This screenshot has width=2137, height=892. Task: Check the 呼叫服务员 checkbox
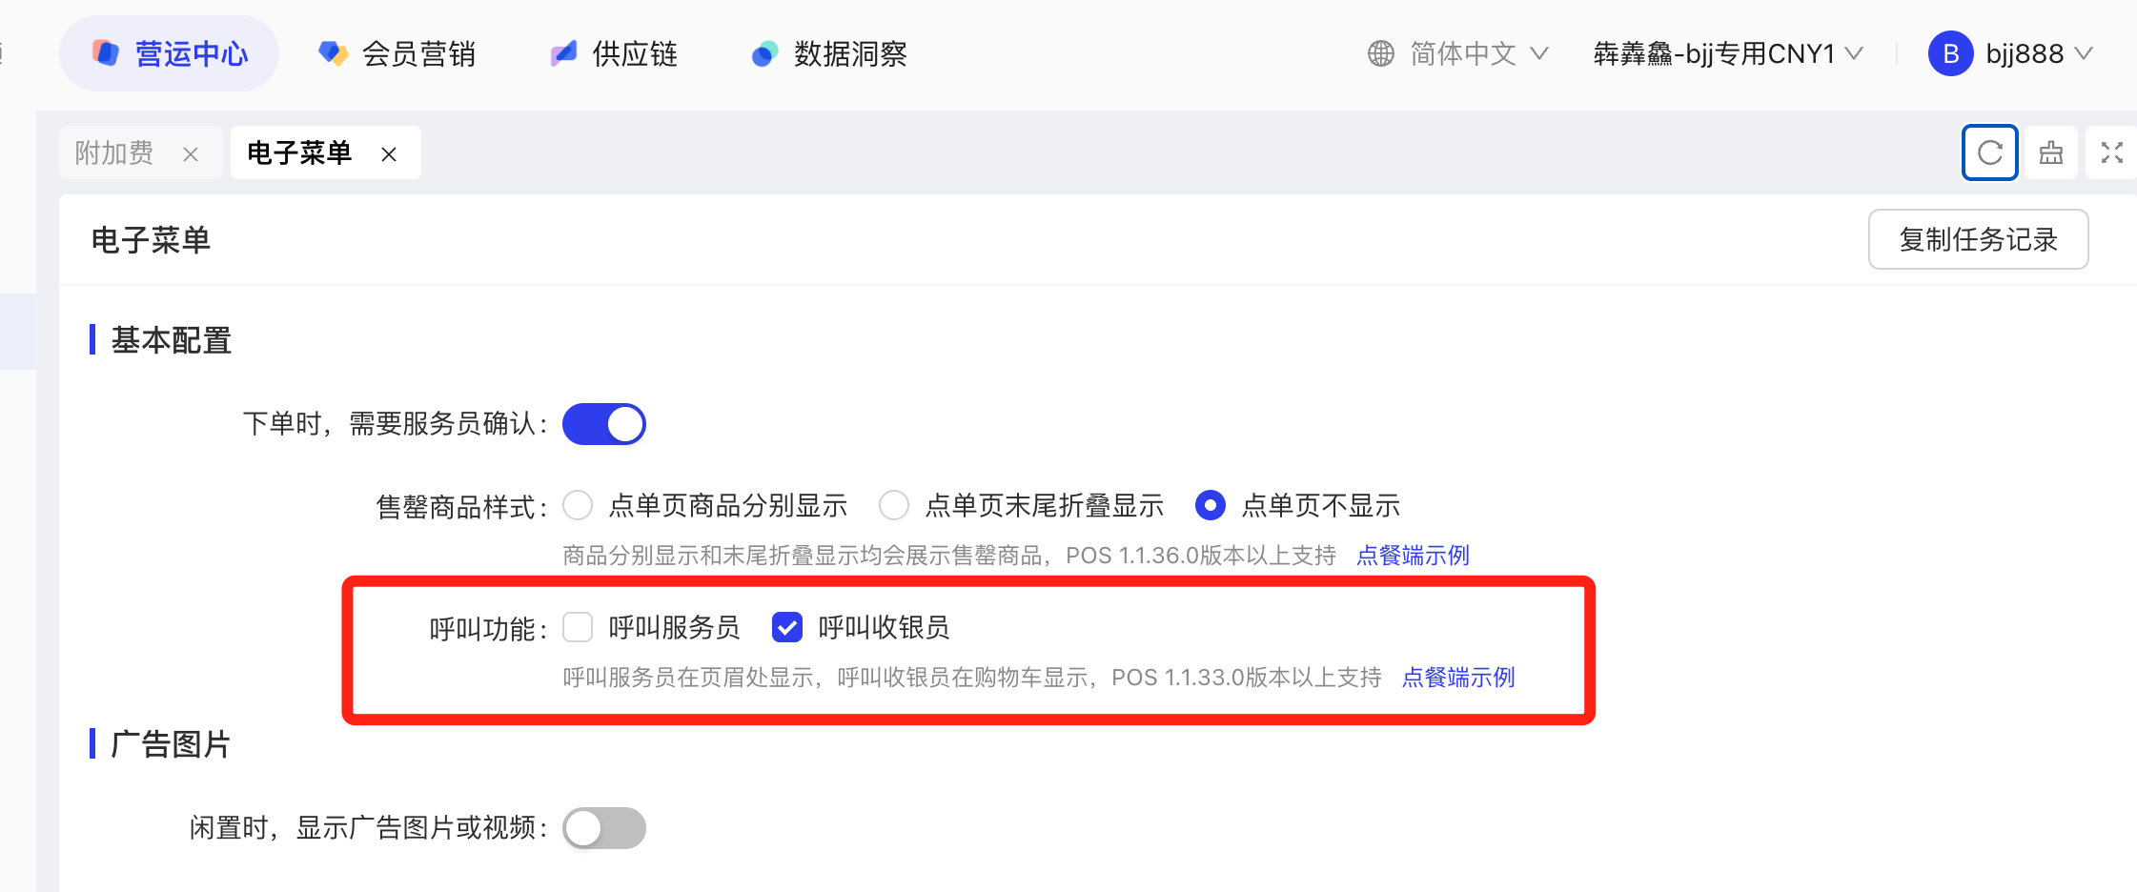[x=578, y=627]
